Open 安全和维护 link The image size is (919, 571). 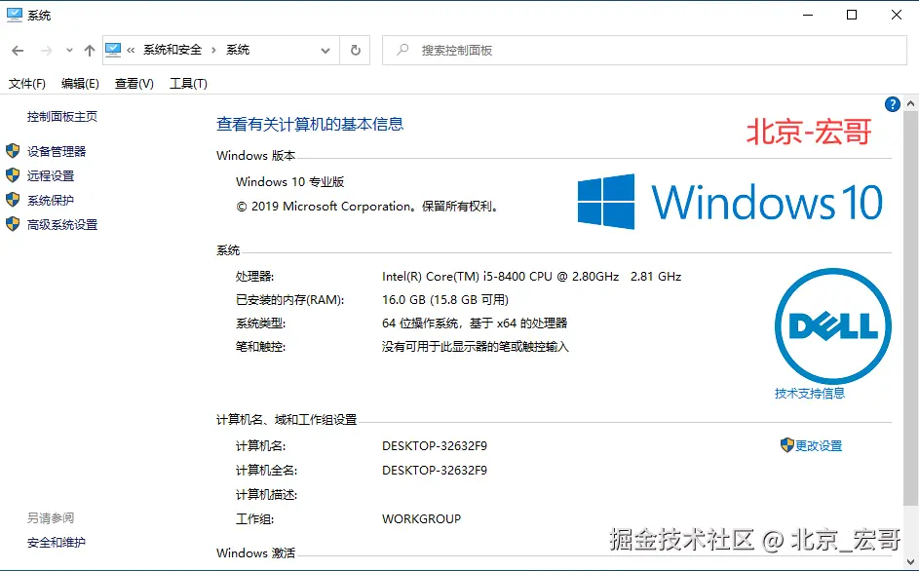(57, 543)
